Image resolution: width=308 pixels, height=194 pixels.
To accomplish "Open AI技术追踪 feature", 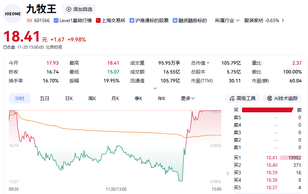I will [x=282, y=98].
